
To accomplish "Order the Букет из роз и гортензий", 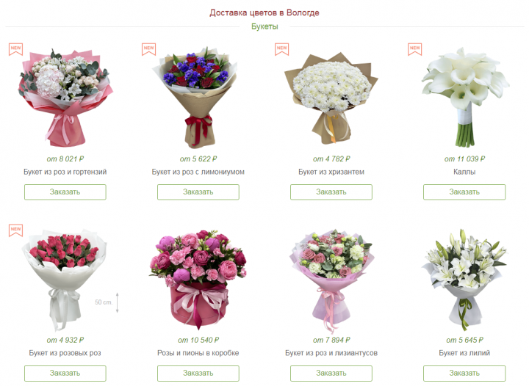I will 65,192.
